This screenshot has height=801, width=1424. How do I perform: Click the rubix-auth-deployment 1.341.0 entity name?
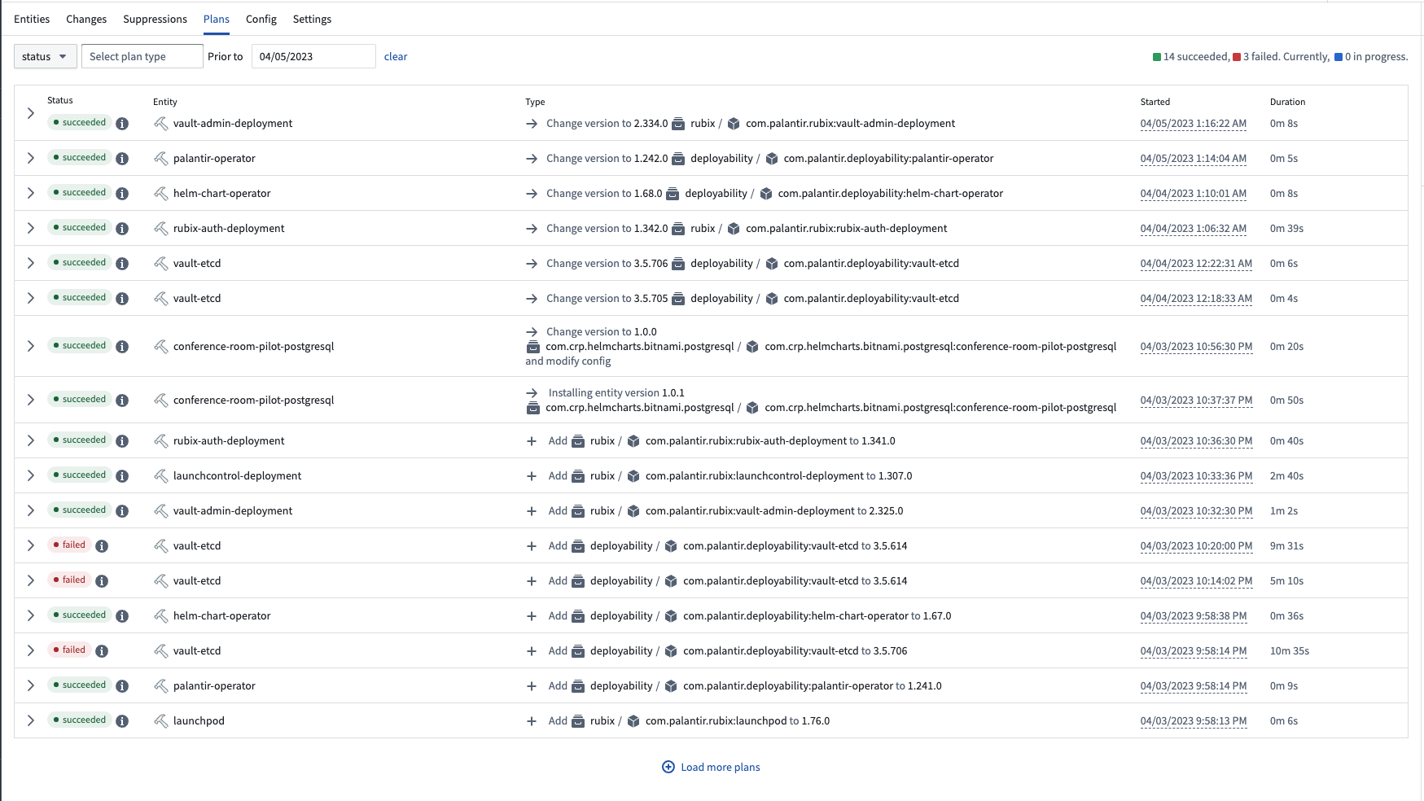click(x=229, y=441)
